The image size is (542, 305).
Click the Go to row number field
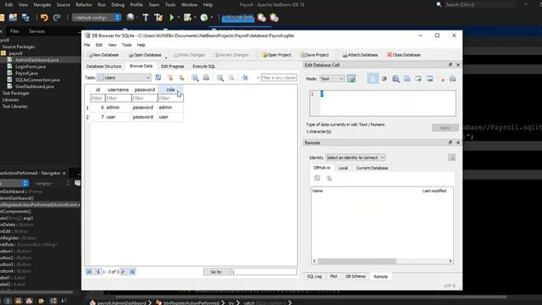coord(263,272)
